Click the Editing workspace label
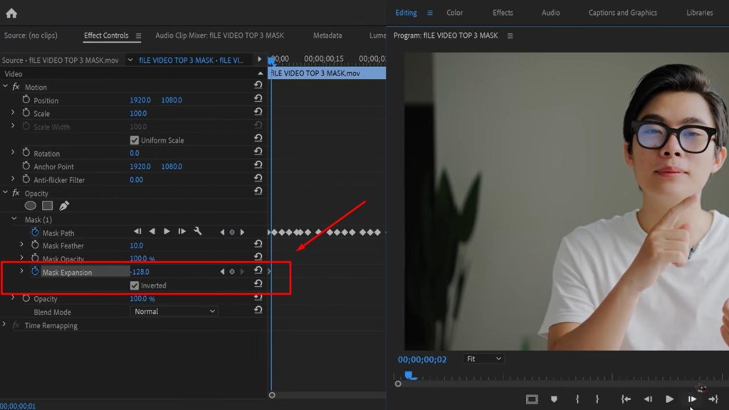The width and height of the screenshot is (729, 410). 406,12
